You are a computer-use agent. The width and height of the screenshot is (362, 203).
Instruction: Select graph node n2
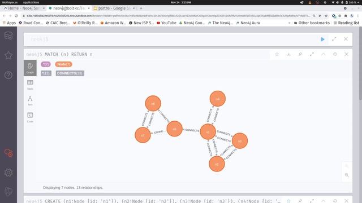217,164
